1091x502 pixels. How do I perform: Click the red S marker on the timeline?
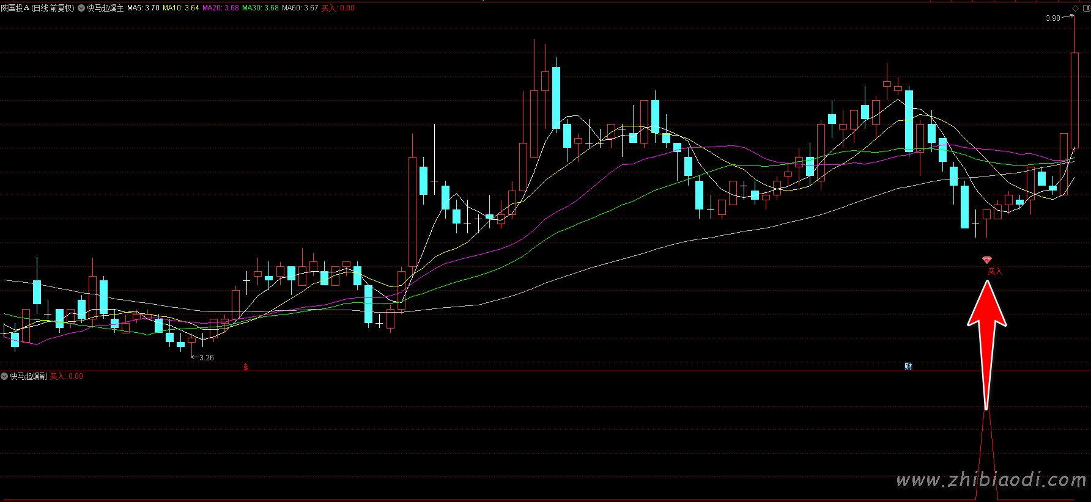[x=246, y=366]
